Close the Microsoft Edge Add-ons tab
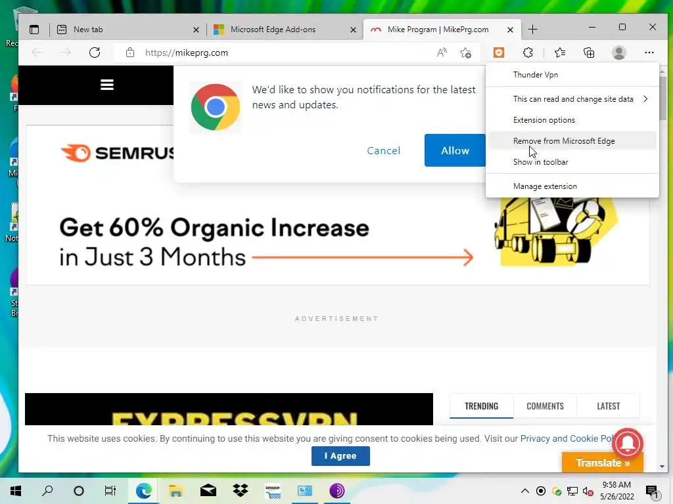 tap(353, 30)
